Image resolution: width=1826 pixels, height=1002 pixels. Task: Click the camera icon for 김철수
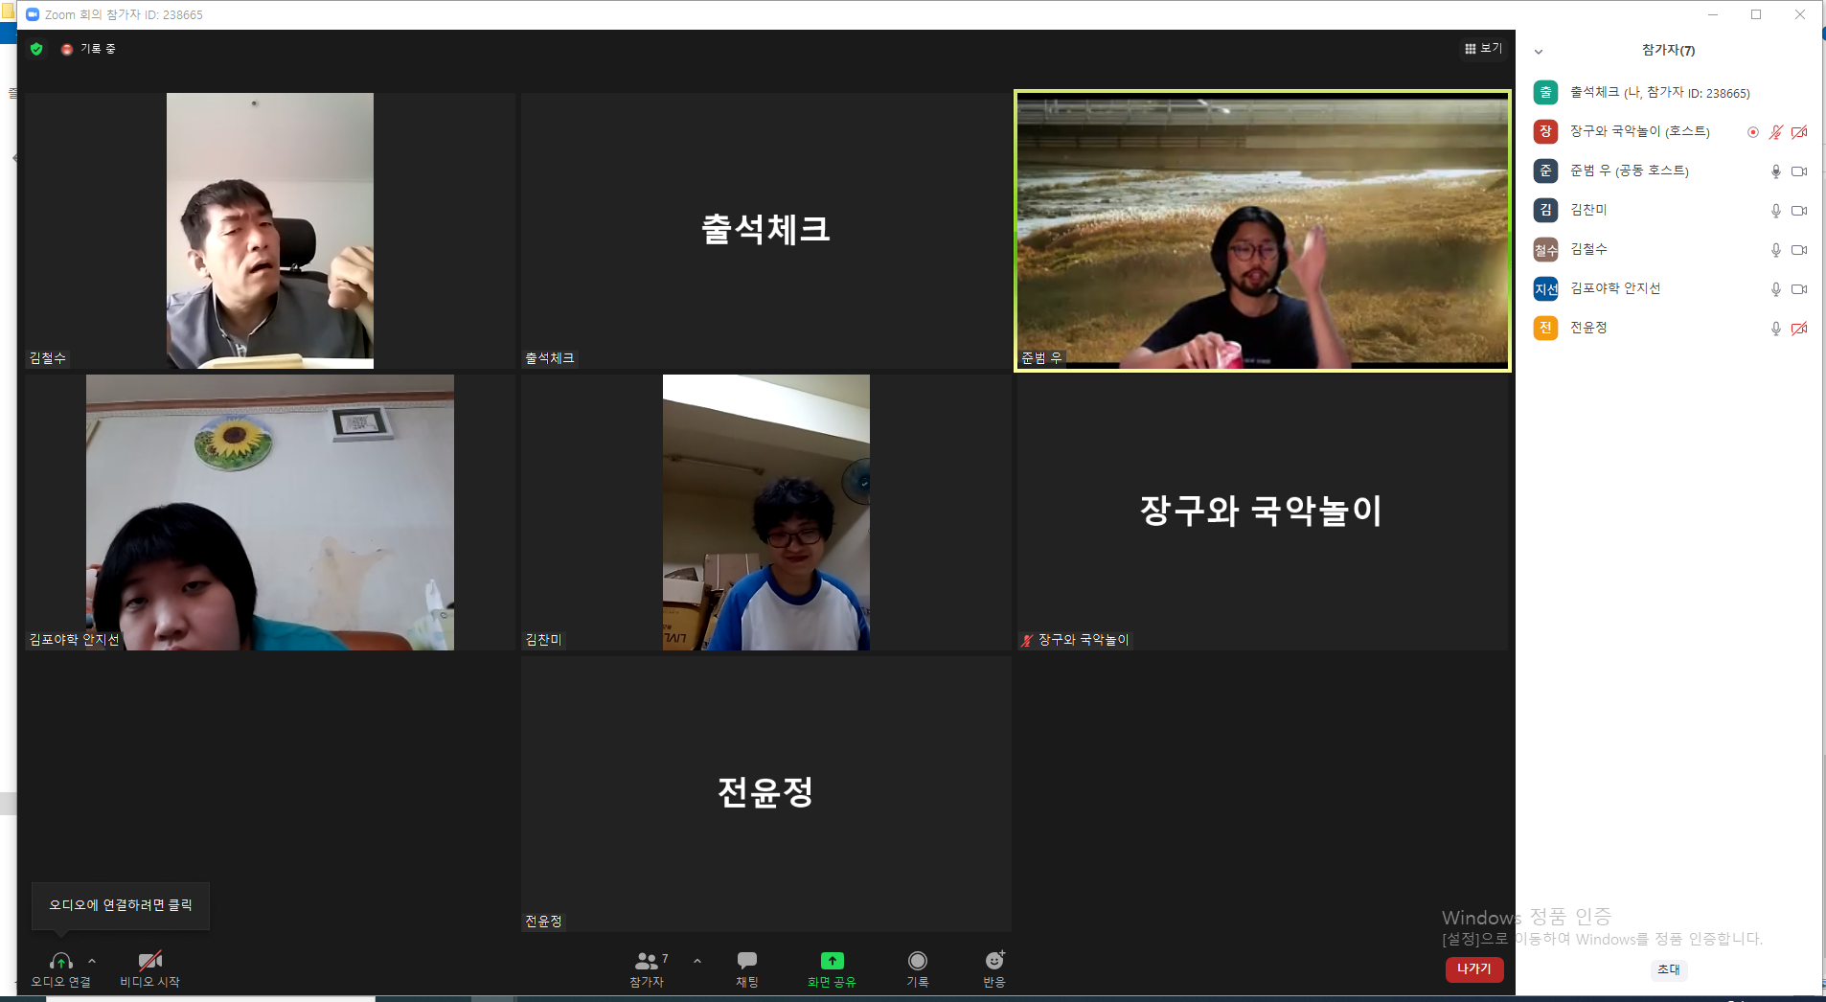point(1799,250)
